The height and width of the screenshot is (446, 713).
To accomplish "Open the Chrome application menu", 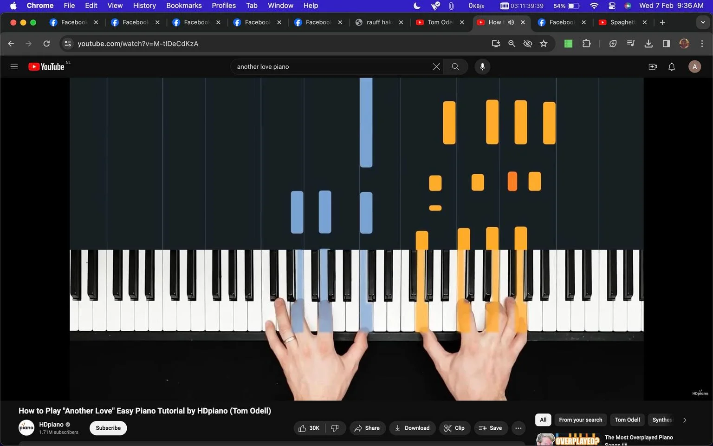I will (x=40, y=6).
